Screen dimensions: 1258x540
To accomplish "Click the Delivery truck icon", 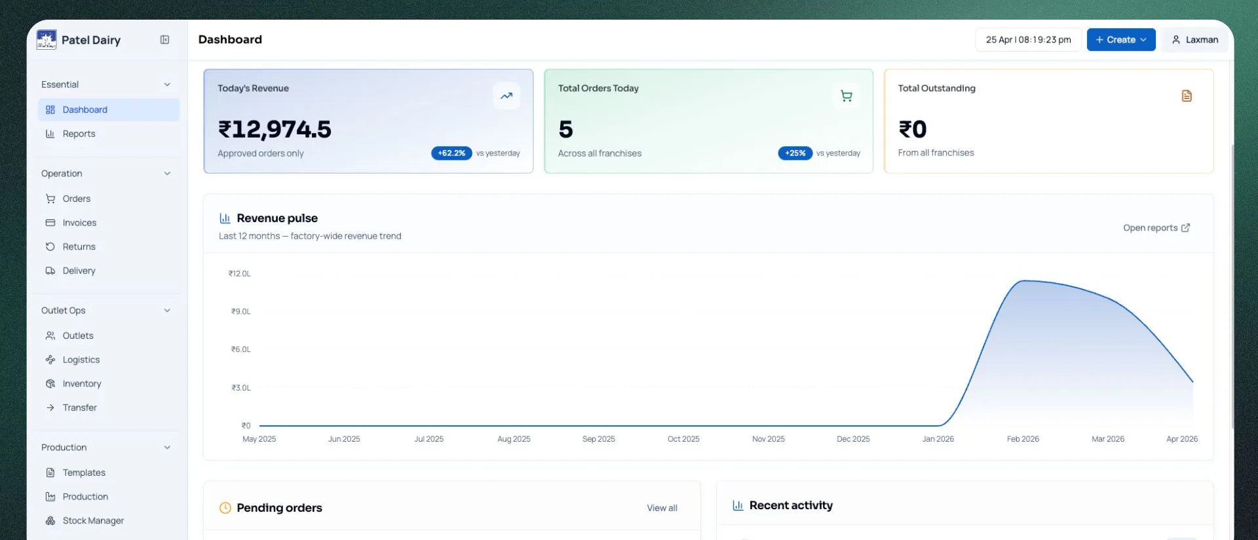I will [50, 271].
